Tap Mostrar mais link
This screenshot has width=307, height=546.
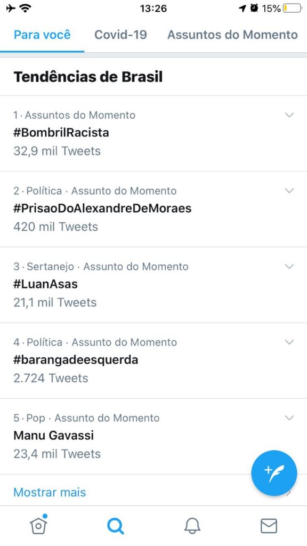click(x=50, y=492)
